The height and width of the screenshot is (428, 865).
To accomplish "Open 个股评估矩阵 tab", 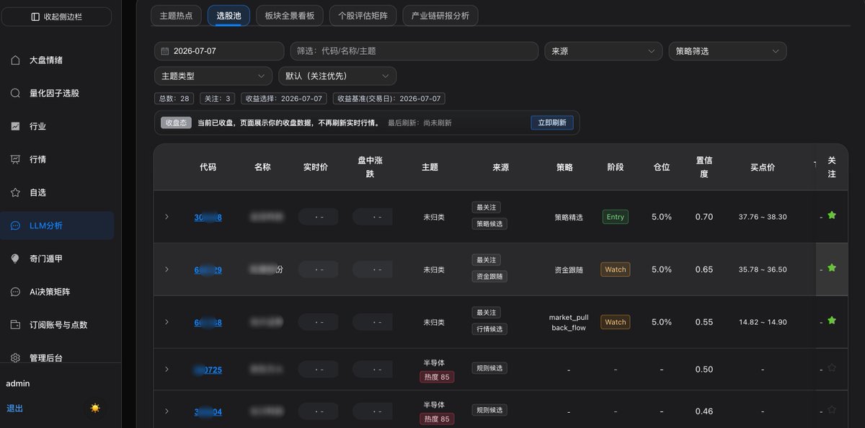I will pyautogui.click(x=363, y=15).
